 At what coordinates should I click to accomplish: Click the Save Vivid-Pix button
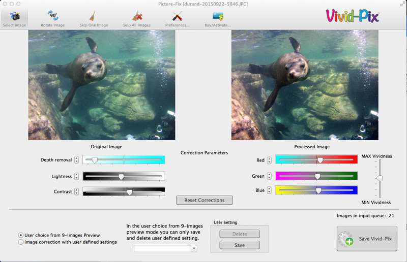coord(367,239)
